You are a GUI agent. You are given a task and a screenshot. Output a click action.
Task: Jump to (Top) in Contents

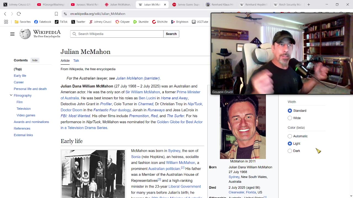[x=18, y=69]
